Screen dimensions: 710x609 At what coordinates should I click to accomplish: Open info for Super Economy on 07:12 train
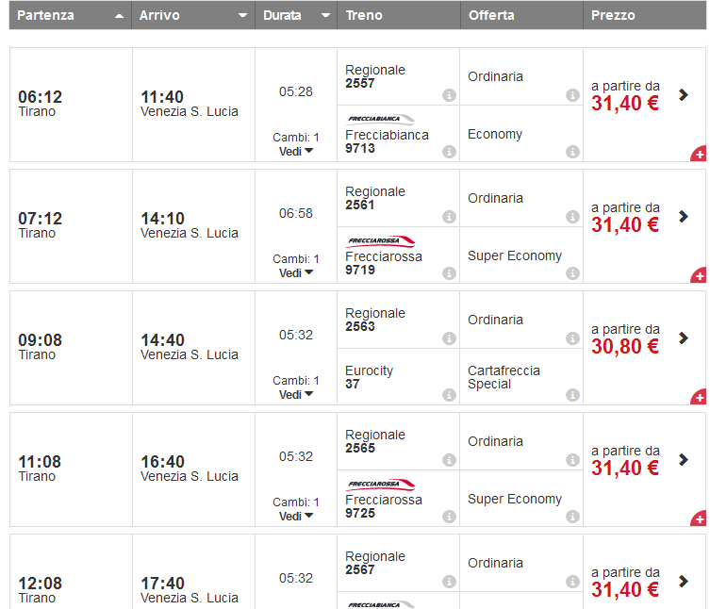pos(572,273)
